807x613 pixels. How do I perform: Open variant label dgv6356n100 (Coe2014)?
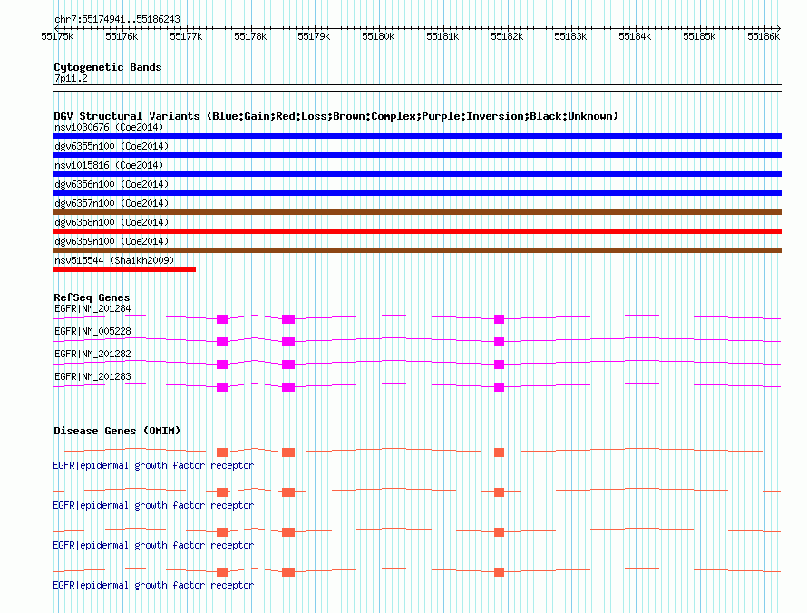pyautogui.click(x=112, y=184)
